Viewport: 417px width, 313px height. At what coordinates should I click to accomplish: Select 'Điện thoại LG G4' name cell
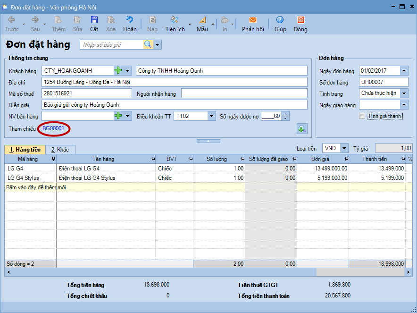tap(106, 169)
